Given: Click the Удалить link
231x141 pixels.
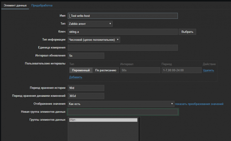Looking at the screenshot, I should pos(208,70).
